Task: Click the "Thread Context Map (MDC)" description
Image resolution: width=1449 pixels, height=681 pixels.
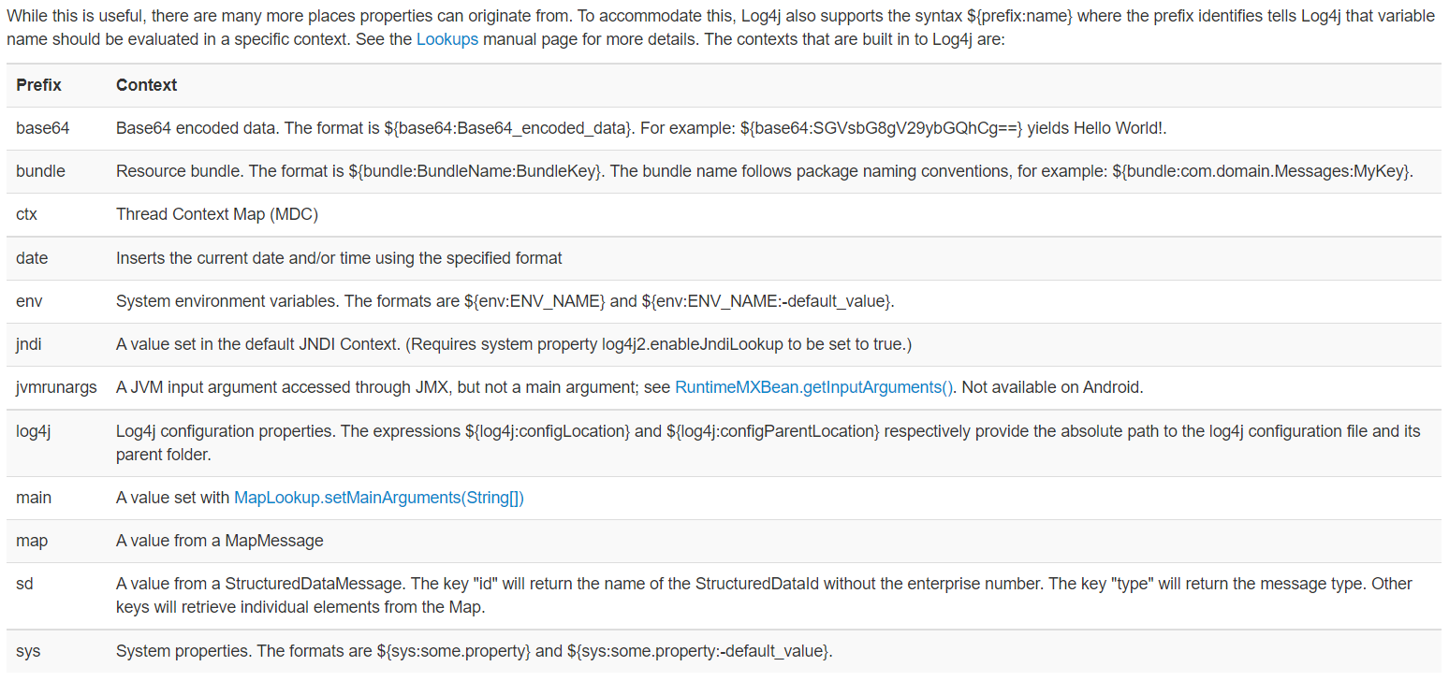Action: coord(217,214)
